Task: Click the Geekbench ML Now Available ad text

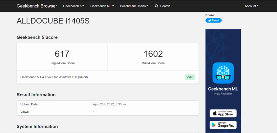Action: [x=223, y=91]
